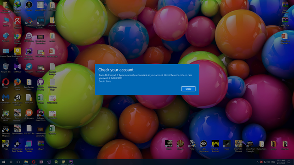Open the Network desktop icon
The height and width of the screenshot is (165, 294).
(x=6, y=37)
